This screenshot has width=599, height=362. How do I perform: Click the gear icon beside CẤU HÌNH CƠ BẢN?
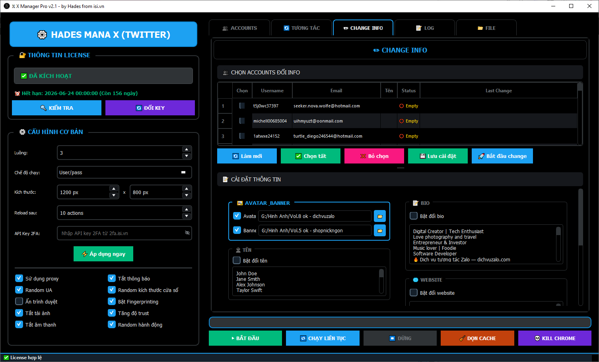pyautogui.click(x=23, y=132)
